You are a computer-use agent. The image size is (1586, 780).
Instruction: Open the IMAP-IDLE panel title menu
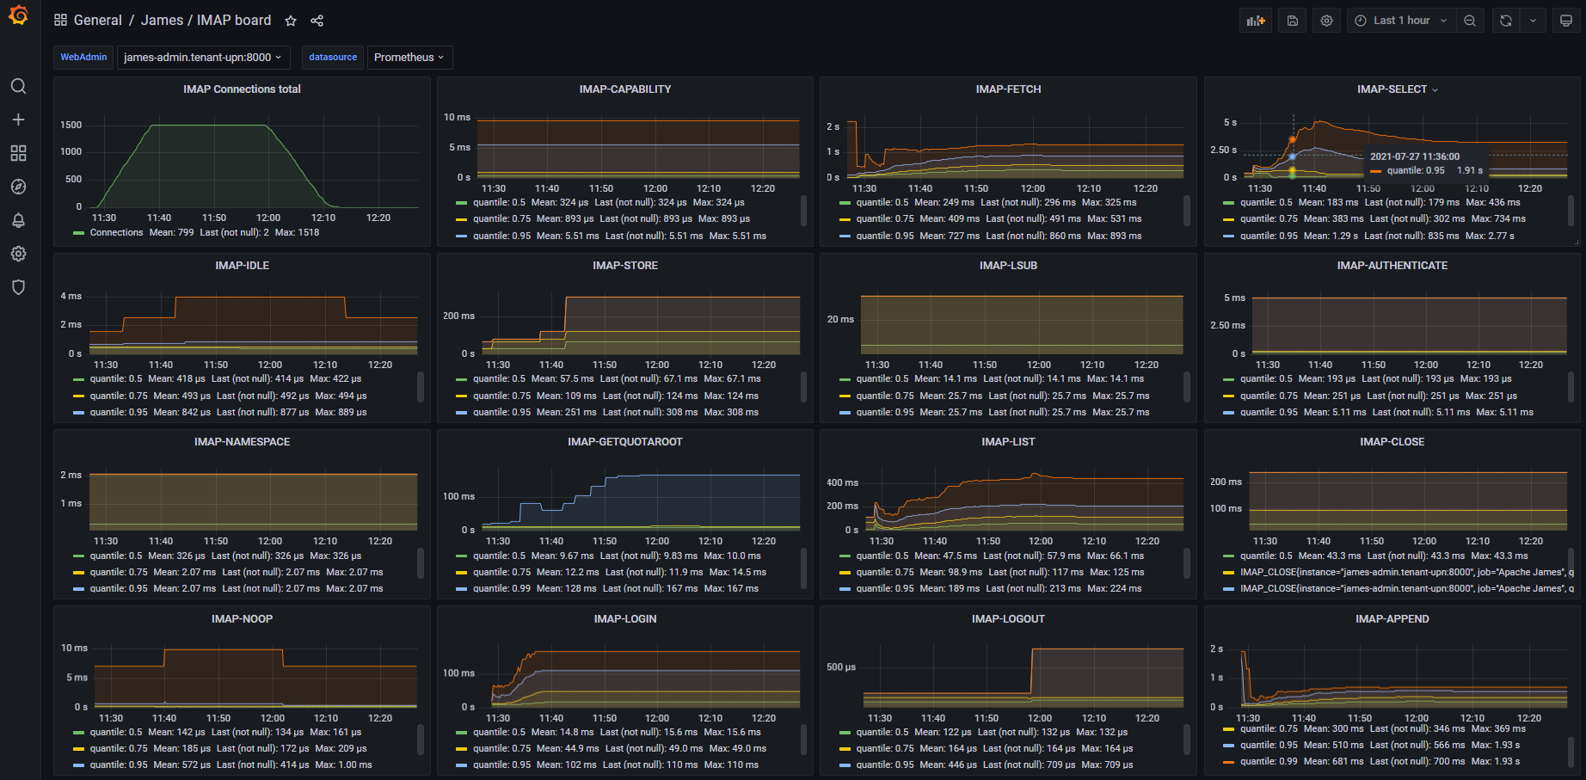pyautogui.click(x=242, y=266)
